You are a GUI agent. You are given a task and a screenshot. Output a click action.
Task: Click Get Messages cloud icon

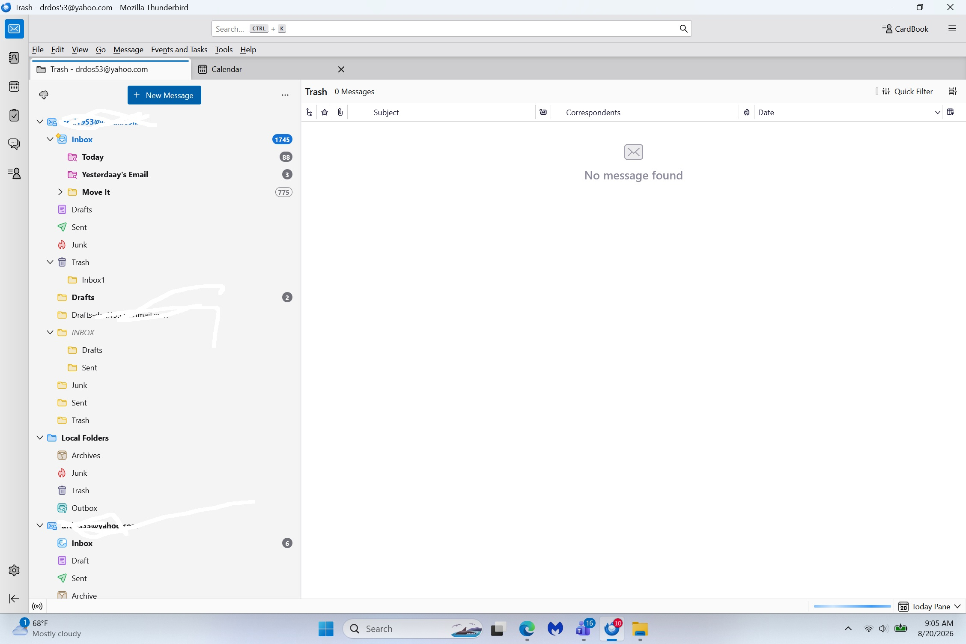[44, 95]
